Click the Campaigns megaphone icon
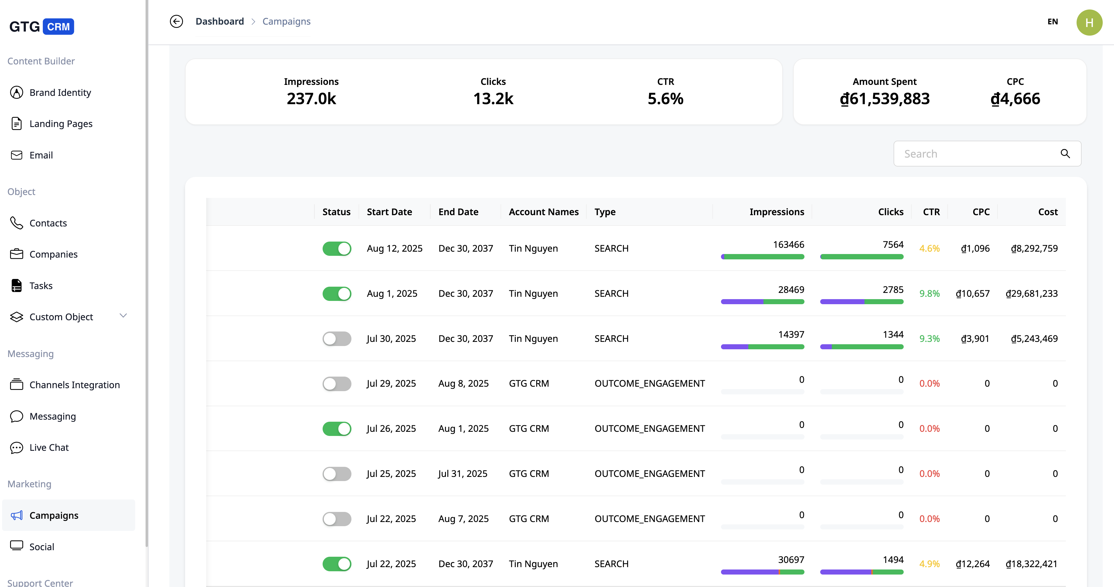The height and width of the screenshot is (587, 1114). click(16, 515)
